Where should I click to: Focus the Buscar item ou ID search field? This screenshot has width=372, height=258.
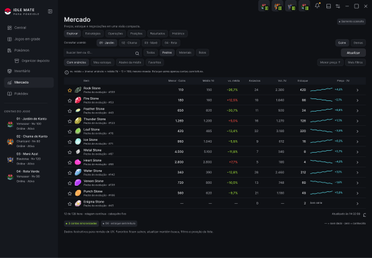pos(100,52)
